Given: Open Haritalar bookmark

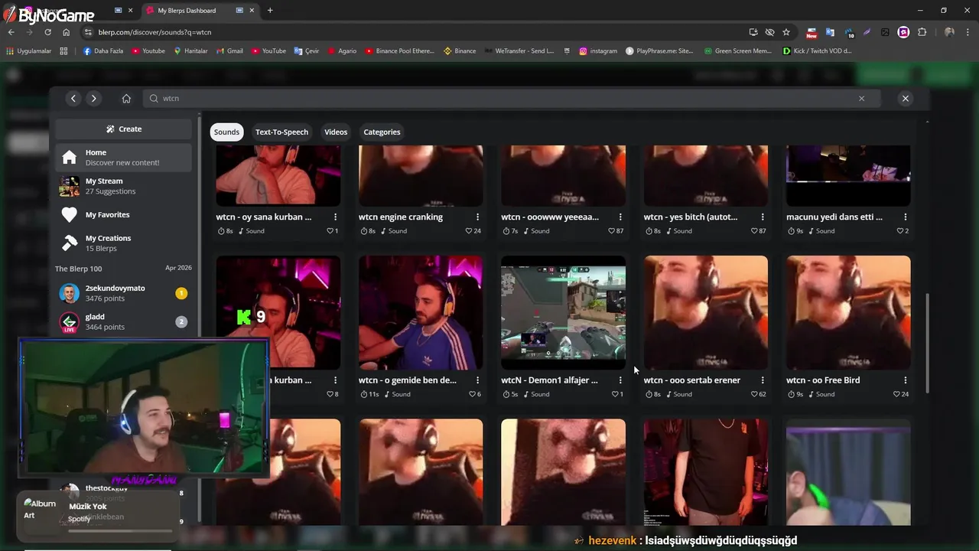Looking at the screenshot, I should [x=191, y=51].
